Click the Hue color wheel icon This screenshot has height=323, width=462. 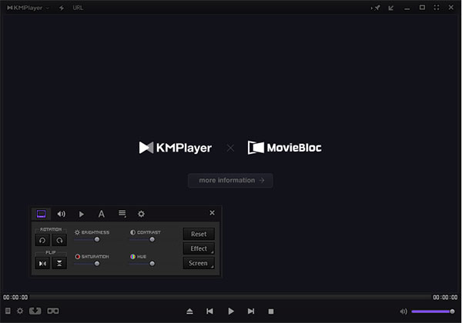133,257
